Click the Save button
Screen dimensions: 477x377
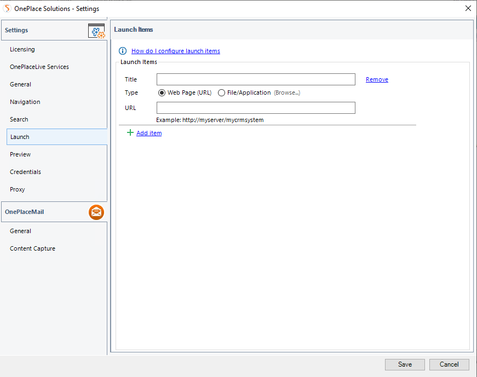coord(405,364)
